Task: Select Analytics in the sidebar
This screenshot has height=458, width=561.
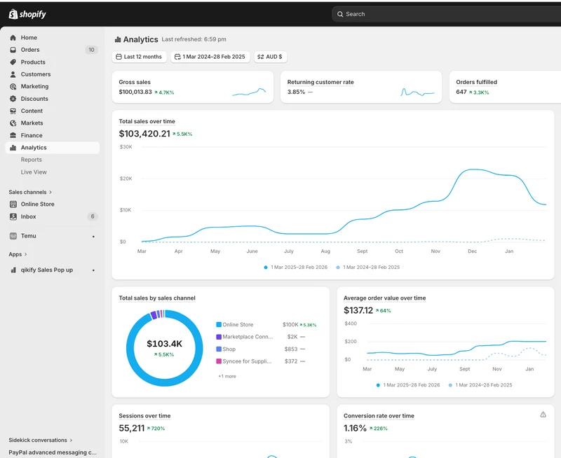Action: point(52,148)
